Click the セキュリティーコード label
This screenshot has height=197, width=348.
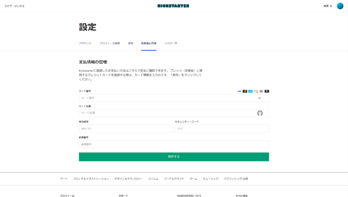click(x=187, y=121)
